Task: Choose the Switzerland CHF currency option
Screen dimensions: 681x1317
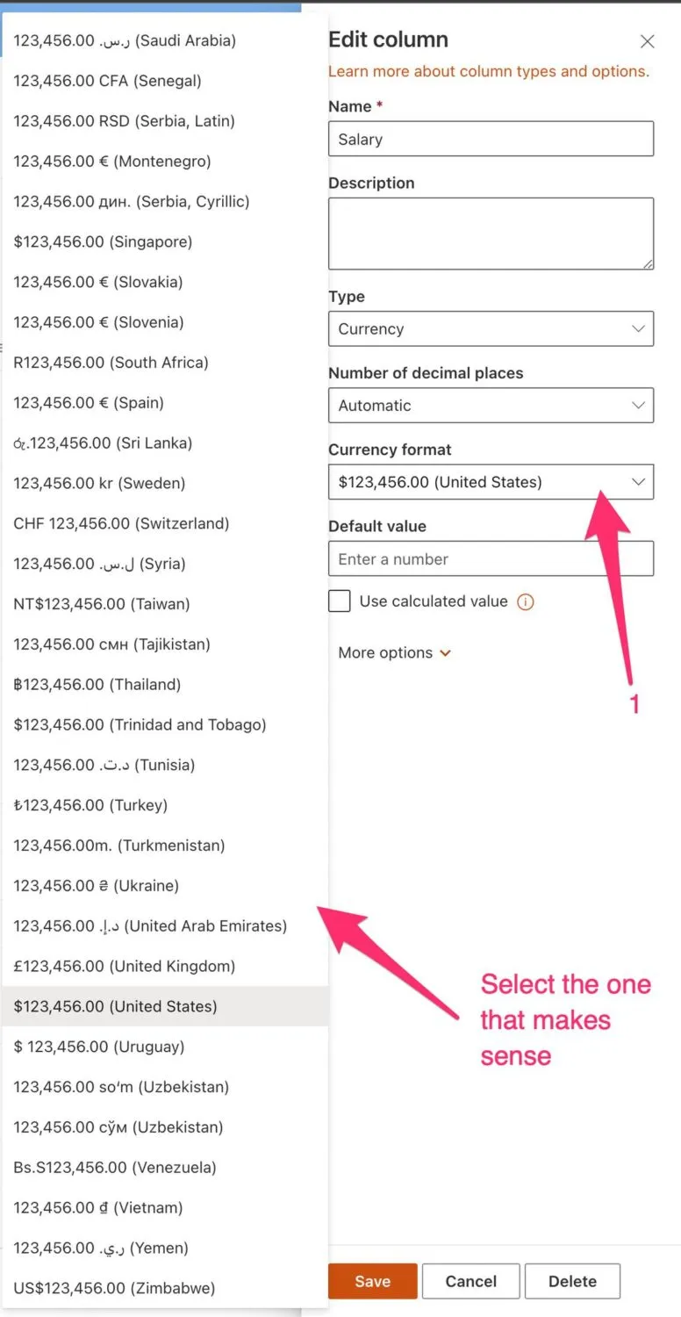Action: 121,524
